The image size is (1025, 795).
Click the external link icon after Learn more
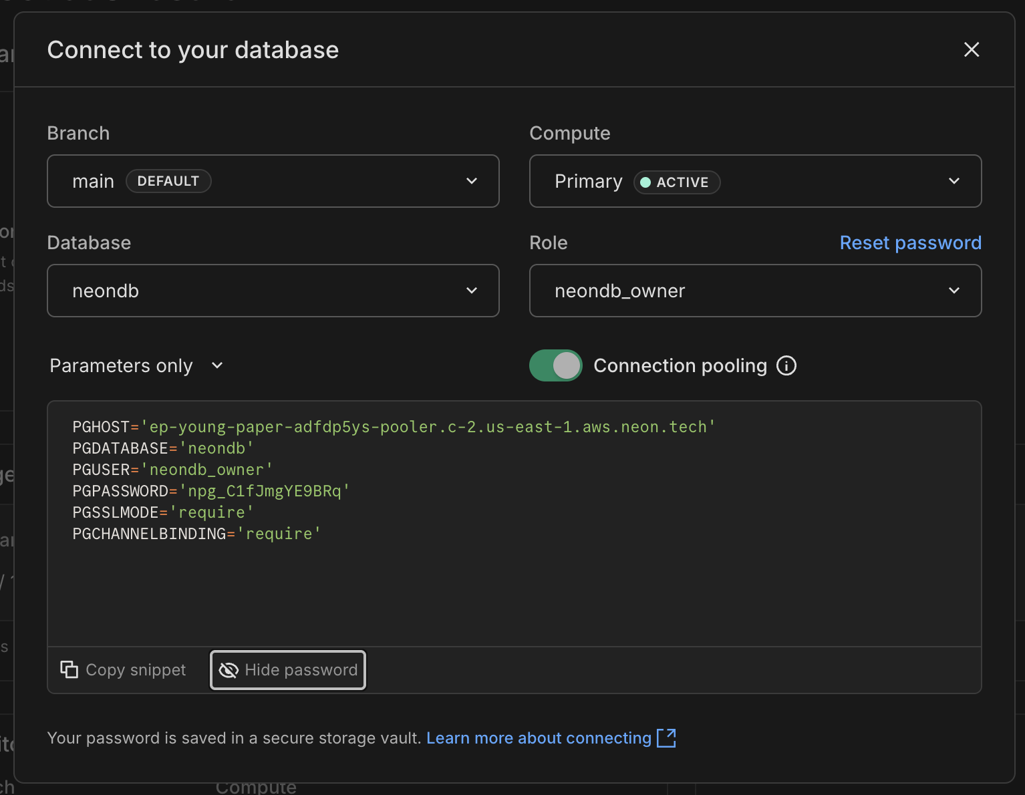(x=666, y=738)
